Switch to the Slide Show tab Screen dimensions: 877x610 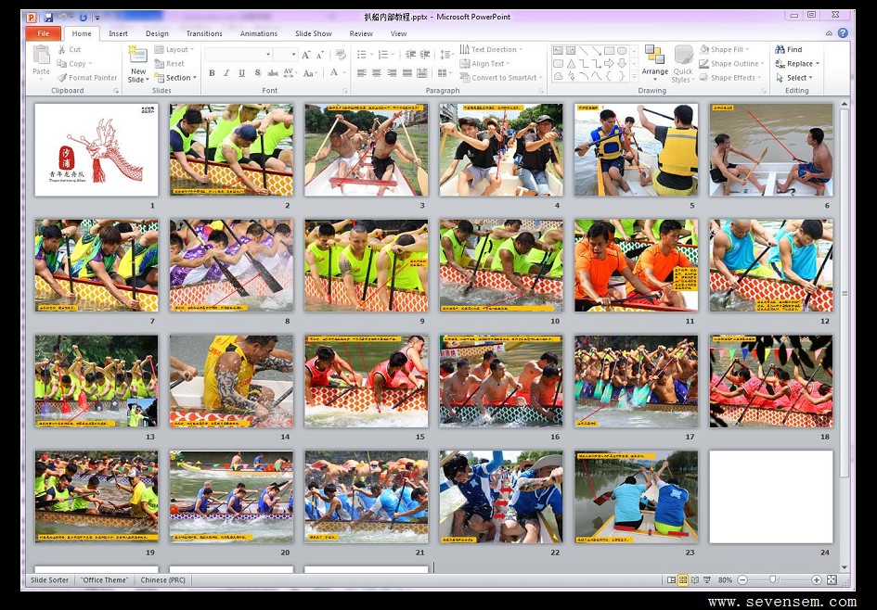click(314, 33)
